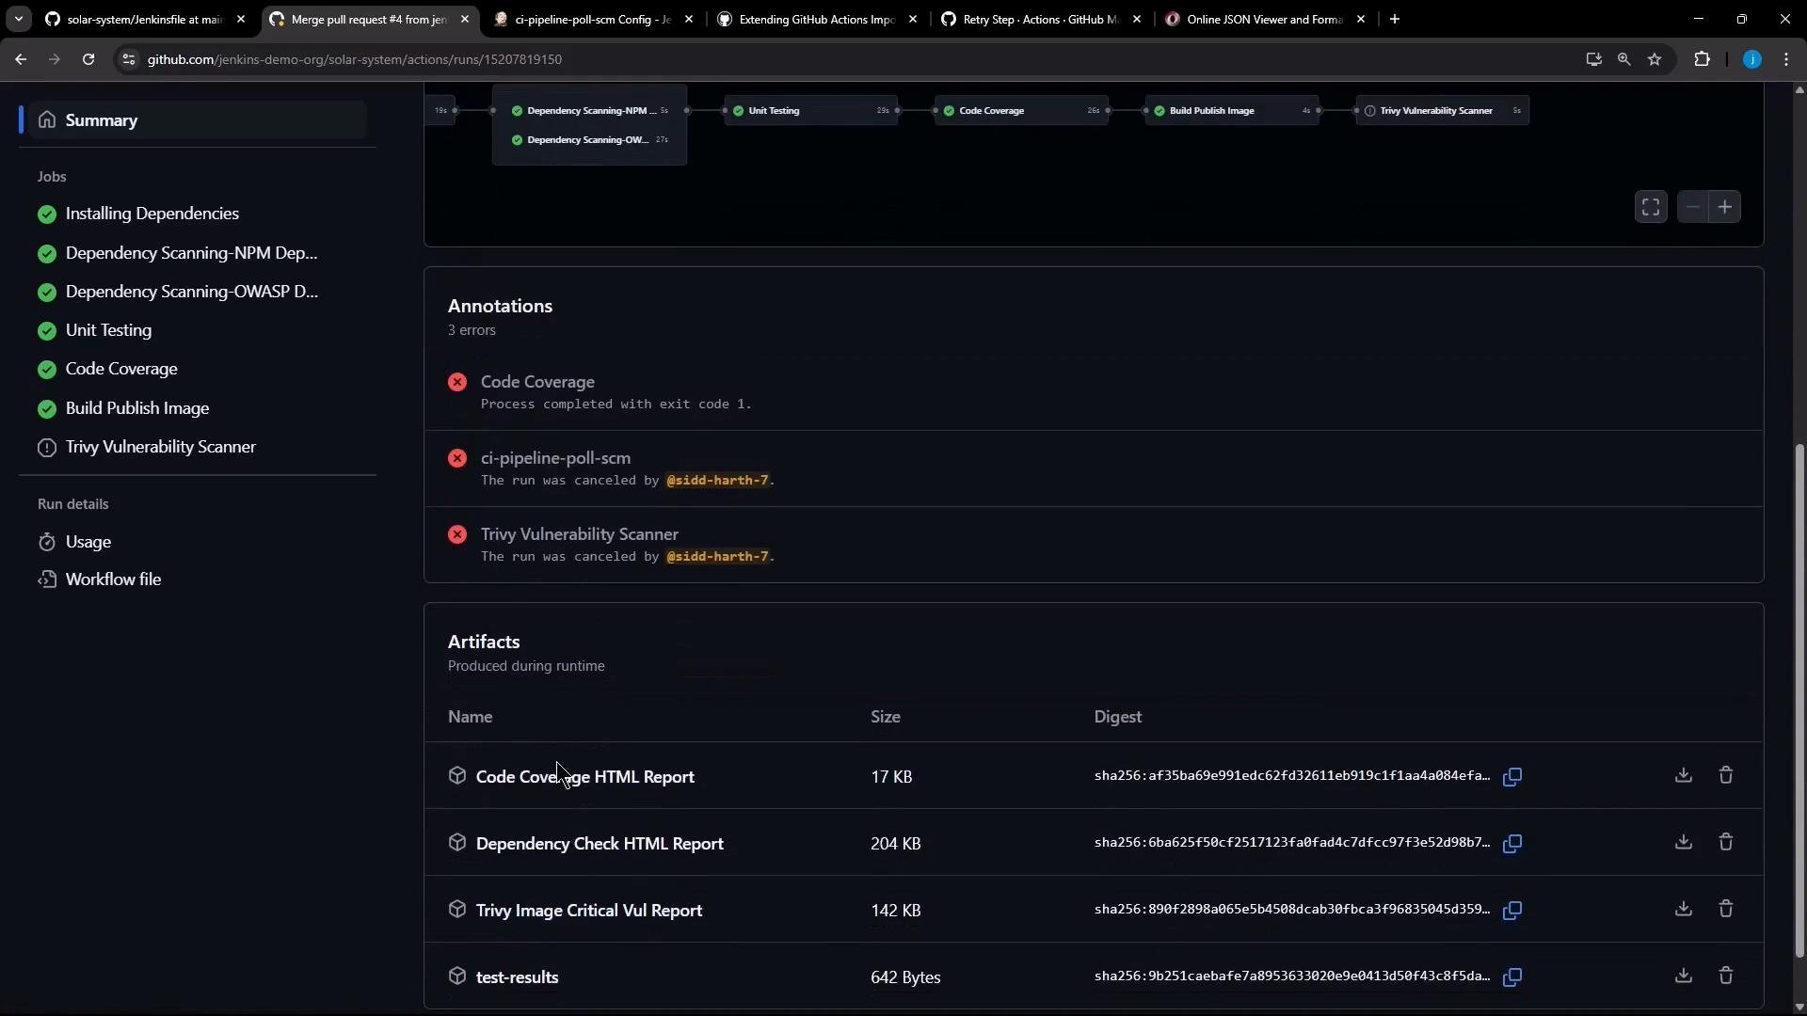Delete the test-results artifact
The image size is (1807, 1016).
coord(1726,976)
